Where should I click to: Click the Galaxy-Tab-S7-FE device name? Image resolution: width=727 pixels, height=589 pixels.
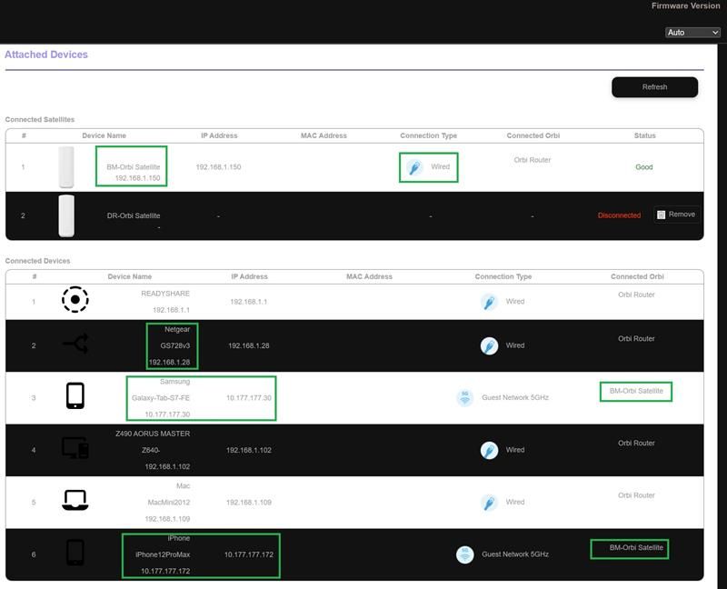tap(161, 398)
